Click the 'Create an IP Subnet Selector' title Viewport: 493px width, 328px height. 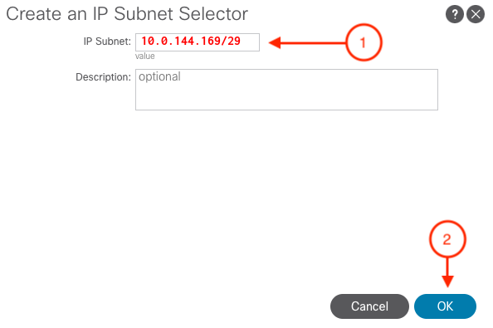[127, 14]
